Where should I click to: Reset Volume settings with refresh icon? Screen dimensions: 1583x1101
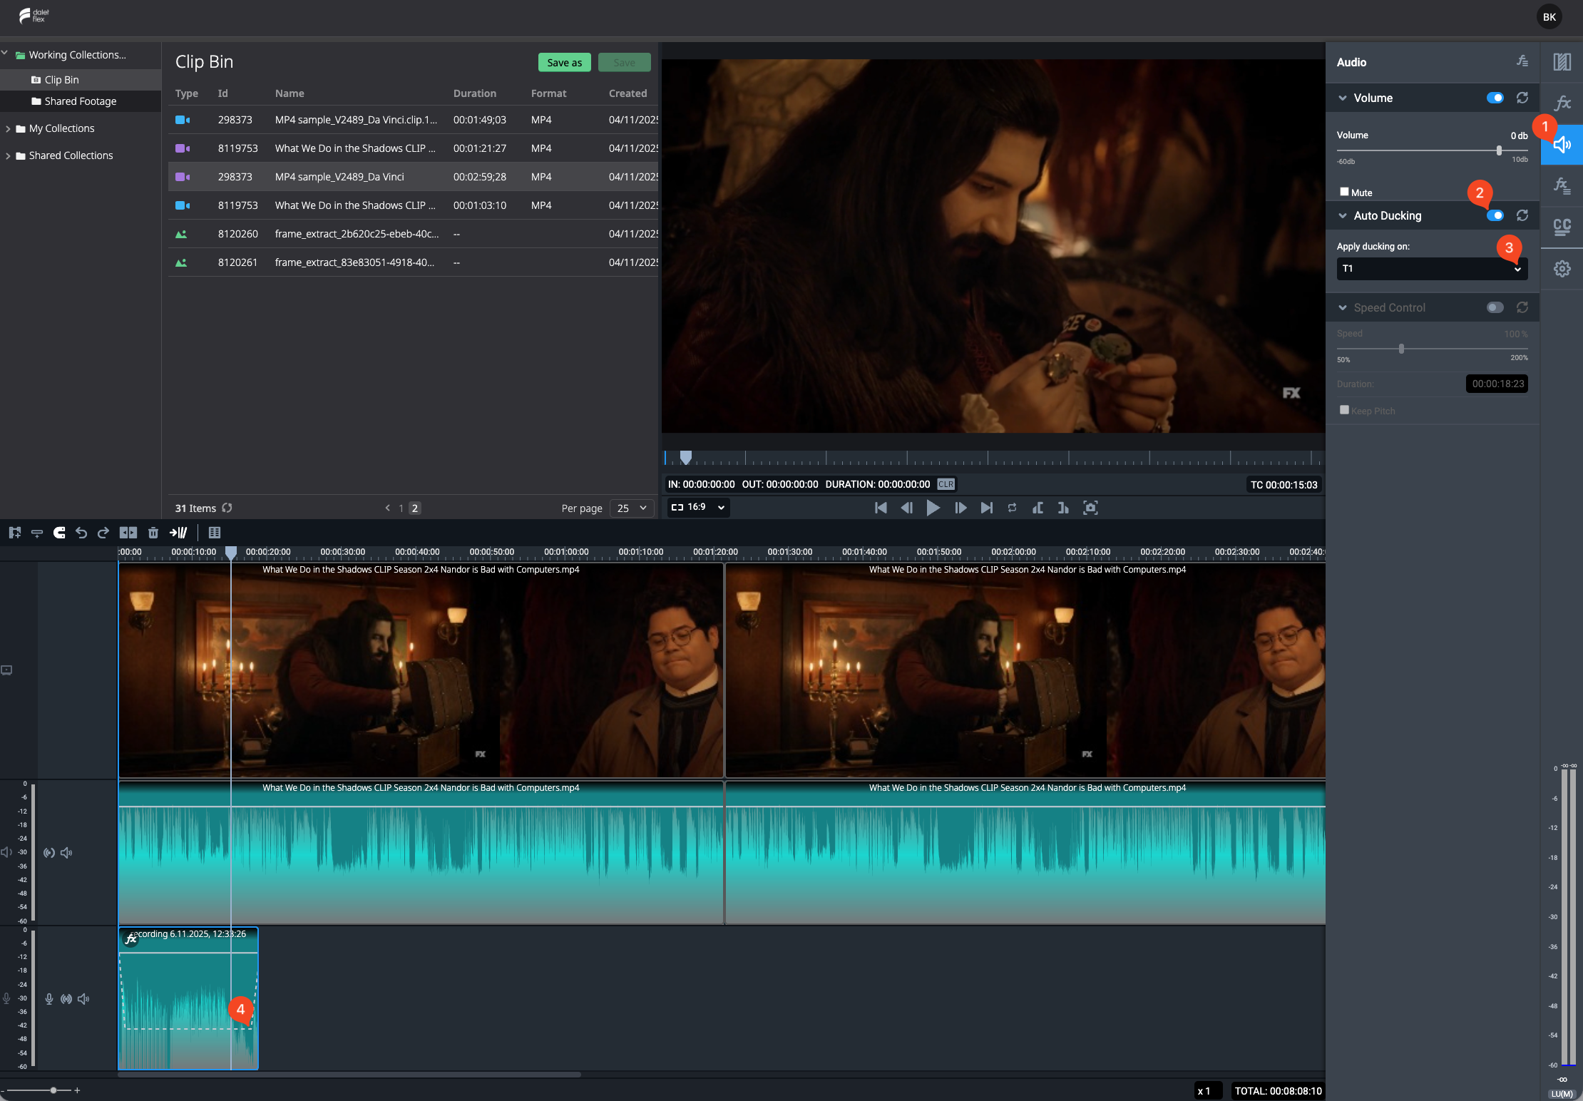click(1522, 98)
